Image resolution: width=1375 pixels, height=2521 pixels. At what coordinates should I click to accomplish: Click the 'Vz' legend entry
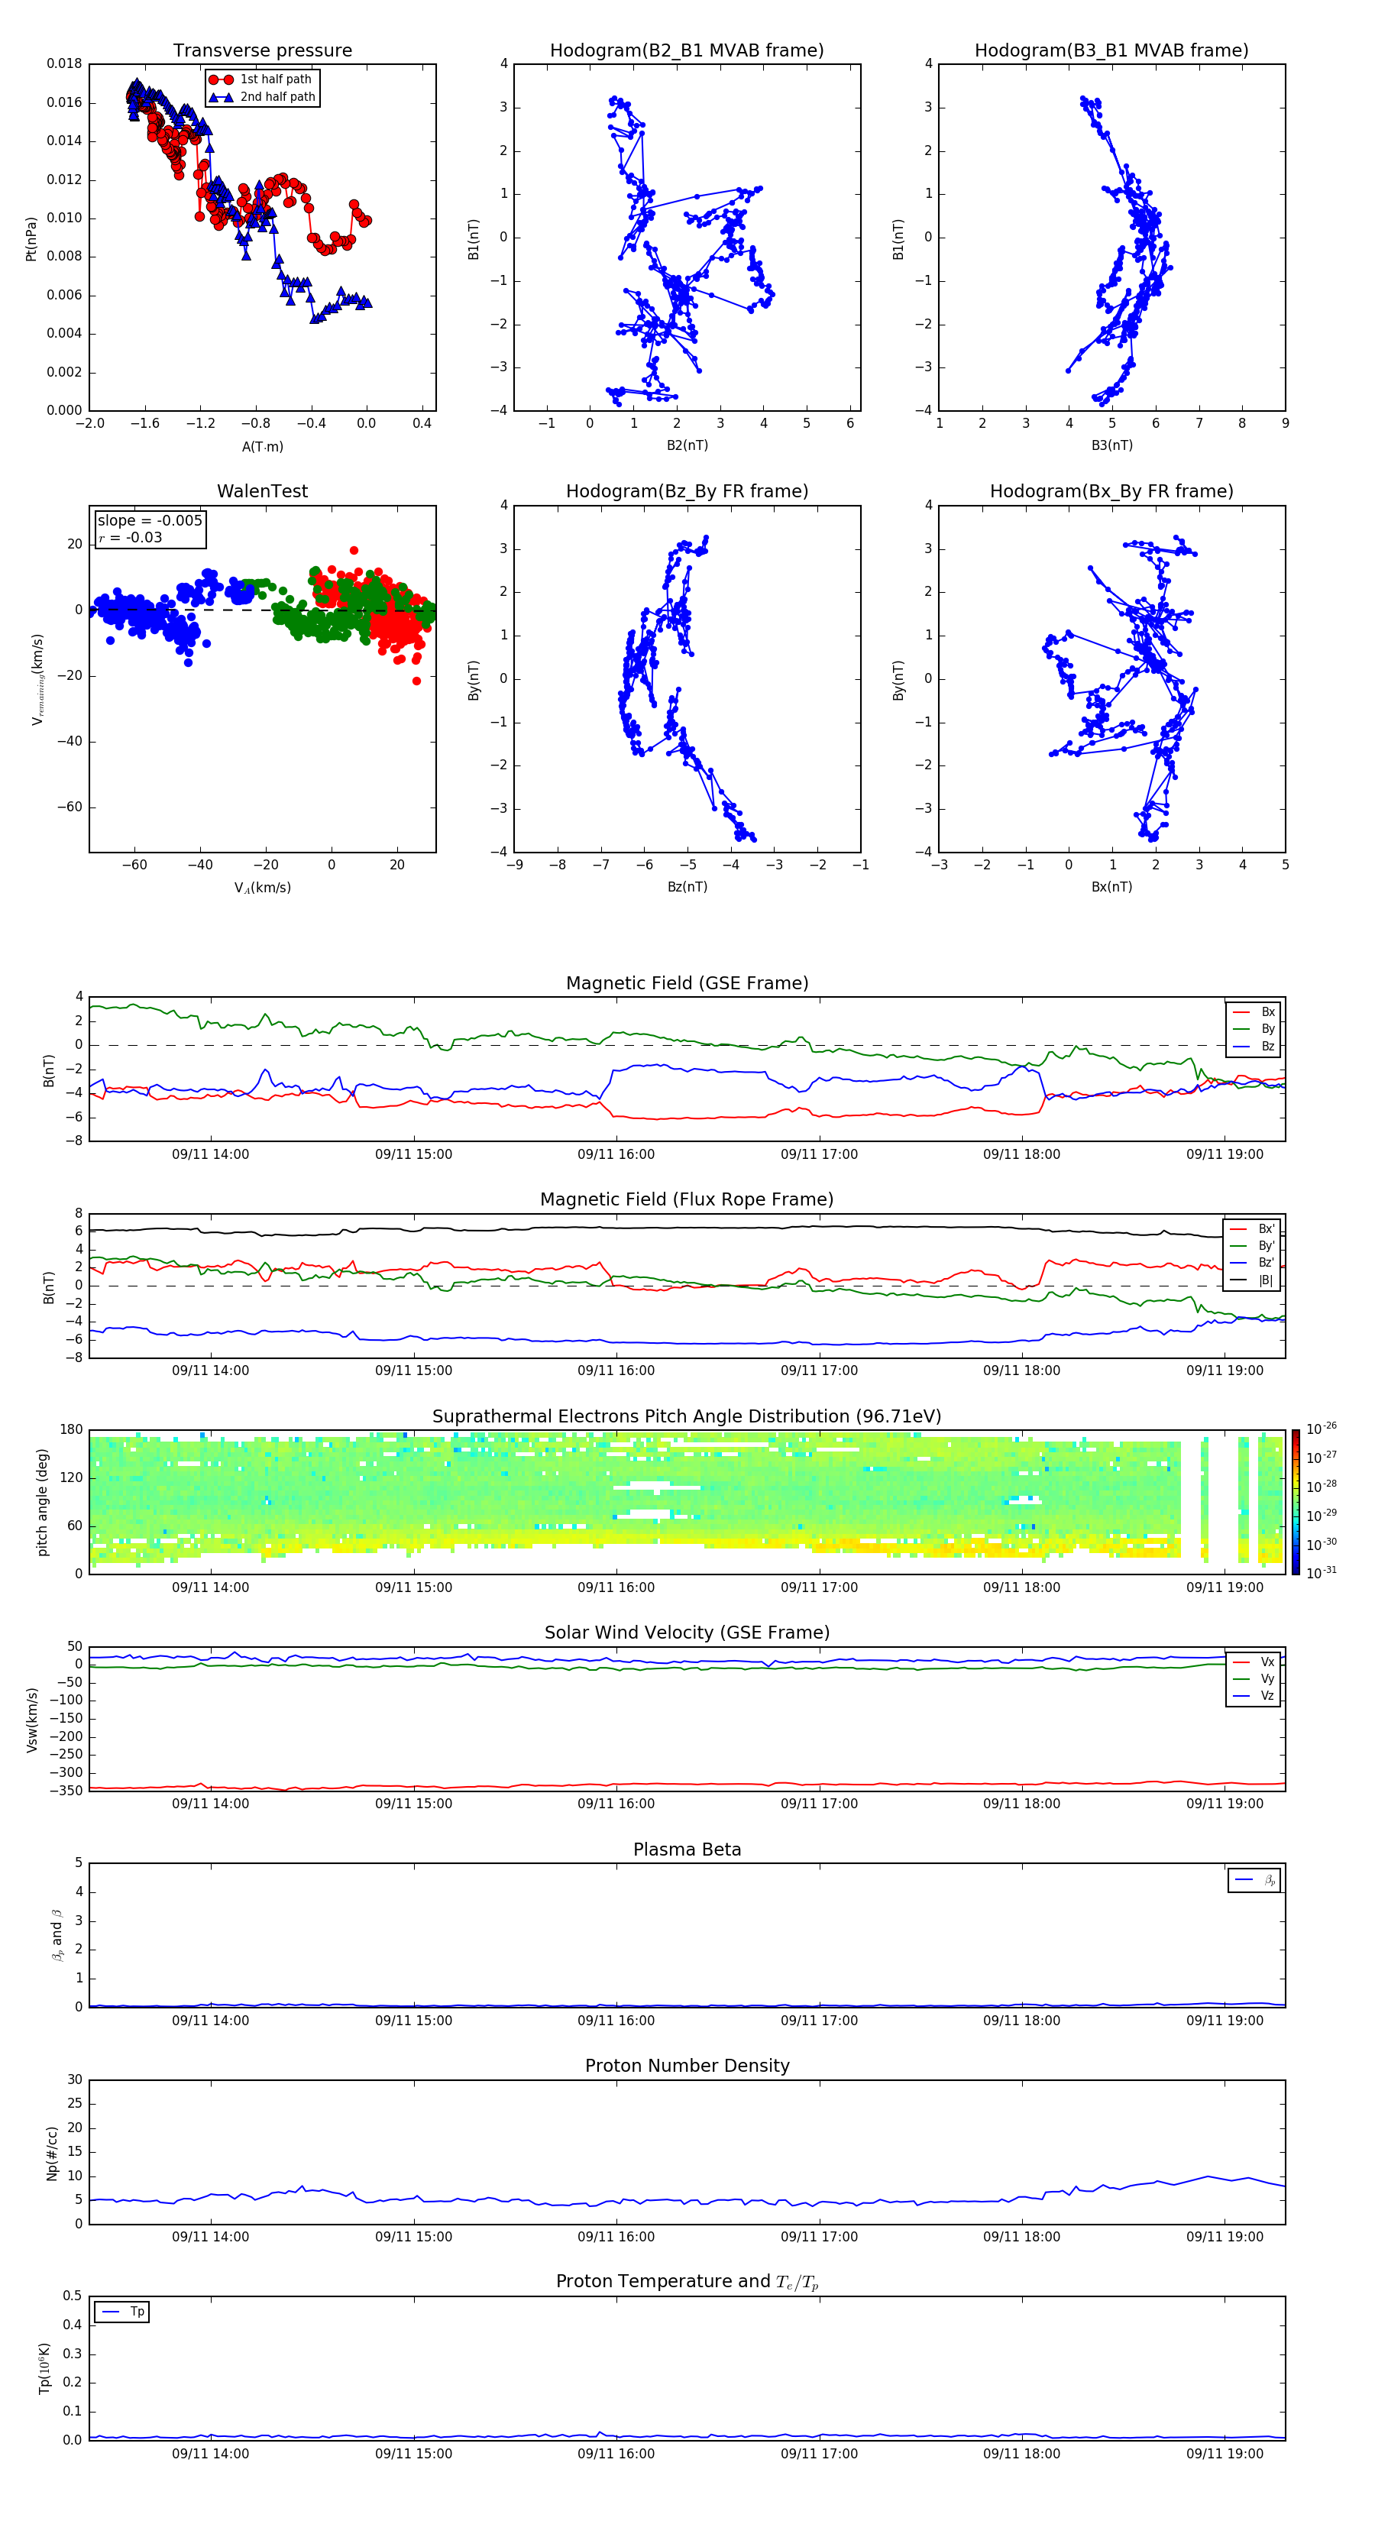(x=1254, y=1695)
